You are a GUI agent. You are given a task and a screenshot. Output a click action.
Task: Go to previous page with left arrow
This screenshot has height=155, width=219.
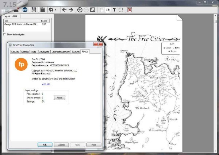coord(64,10)
